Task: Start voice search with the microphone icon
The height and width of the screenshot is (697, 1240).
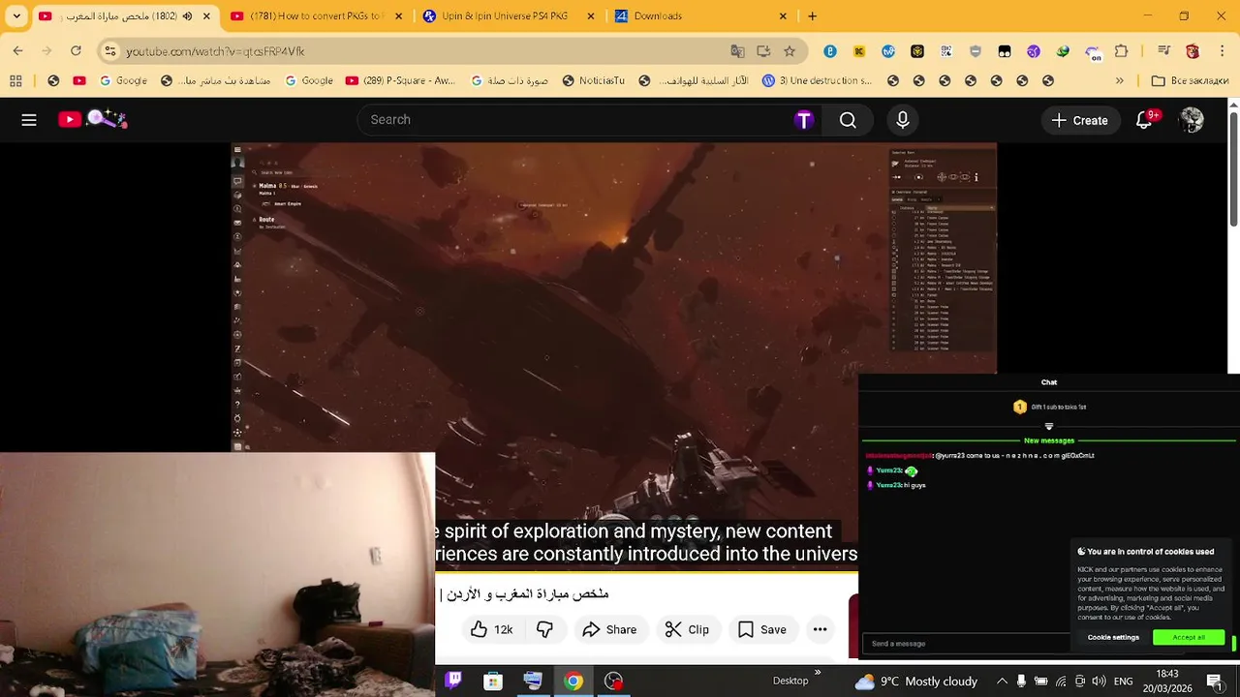Action: tap(902, 120)
